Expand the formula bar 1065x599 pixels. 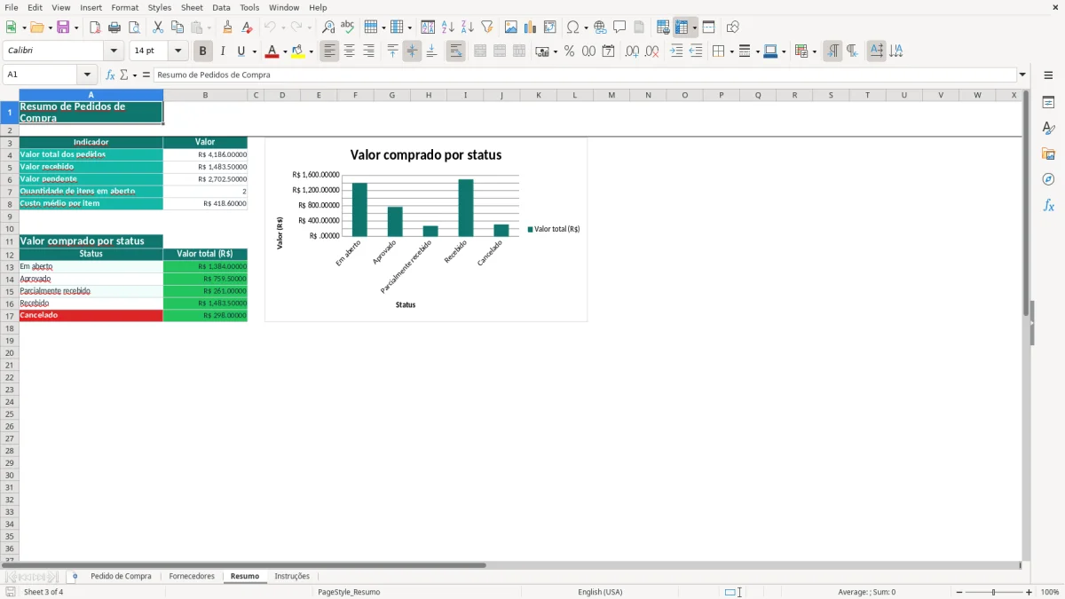click(x=1022, y=75)
